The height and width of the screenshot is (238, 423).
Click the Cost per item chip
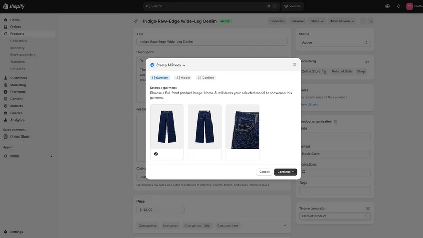click(x=227, y=226)
